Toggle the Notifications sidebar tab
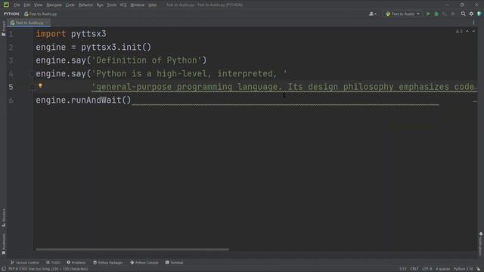 [x=481, y=243]
